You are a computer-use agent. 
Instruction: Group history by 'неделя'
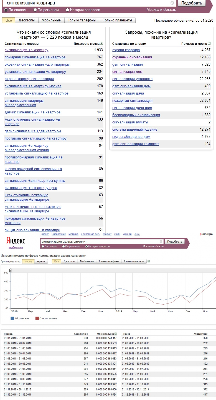pyautogui.click(x=41, y=261)
